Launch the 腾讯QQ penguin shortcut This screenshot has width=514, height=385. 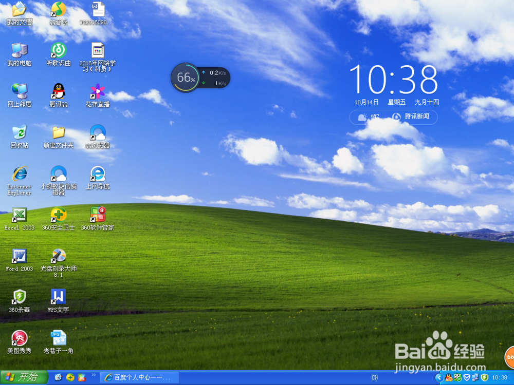[59, 95]
